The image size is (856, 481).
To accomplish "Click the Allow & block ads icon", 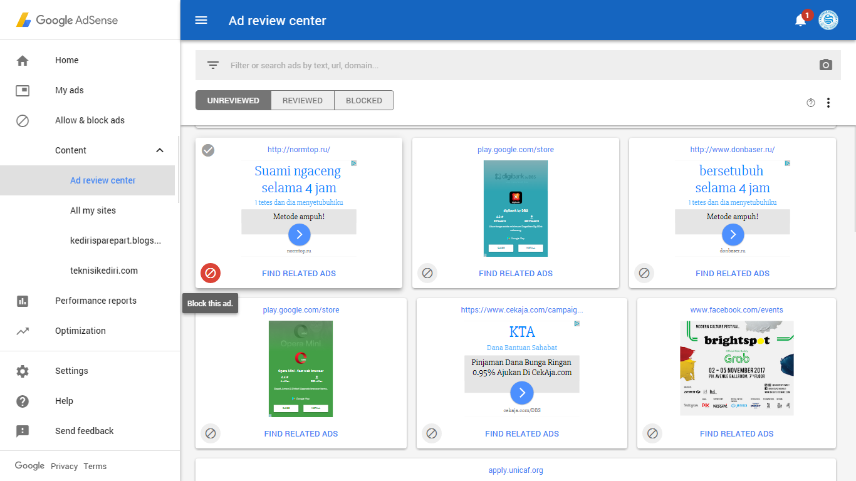I will [x=23, y=120].
